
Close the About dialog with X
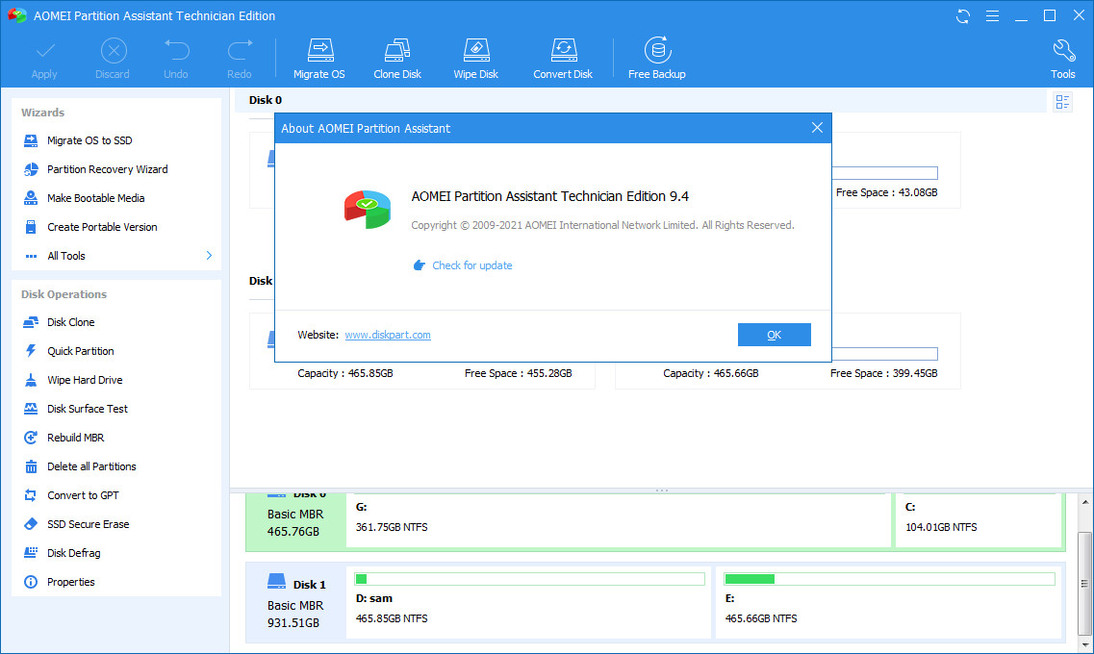(817, 128)
